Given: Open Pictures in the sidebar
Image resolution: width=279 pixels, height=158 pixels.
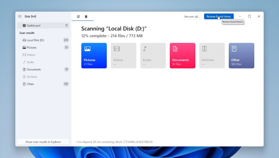Looking at the screenshot, I should tap(43, 48).
